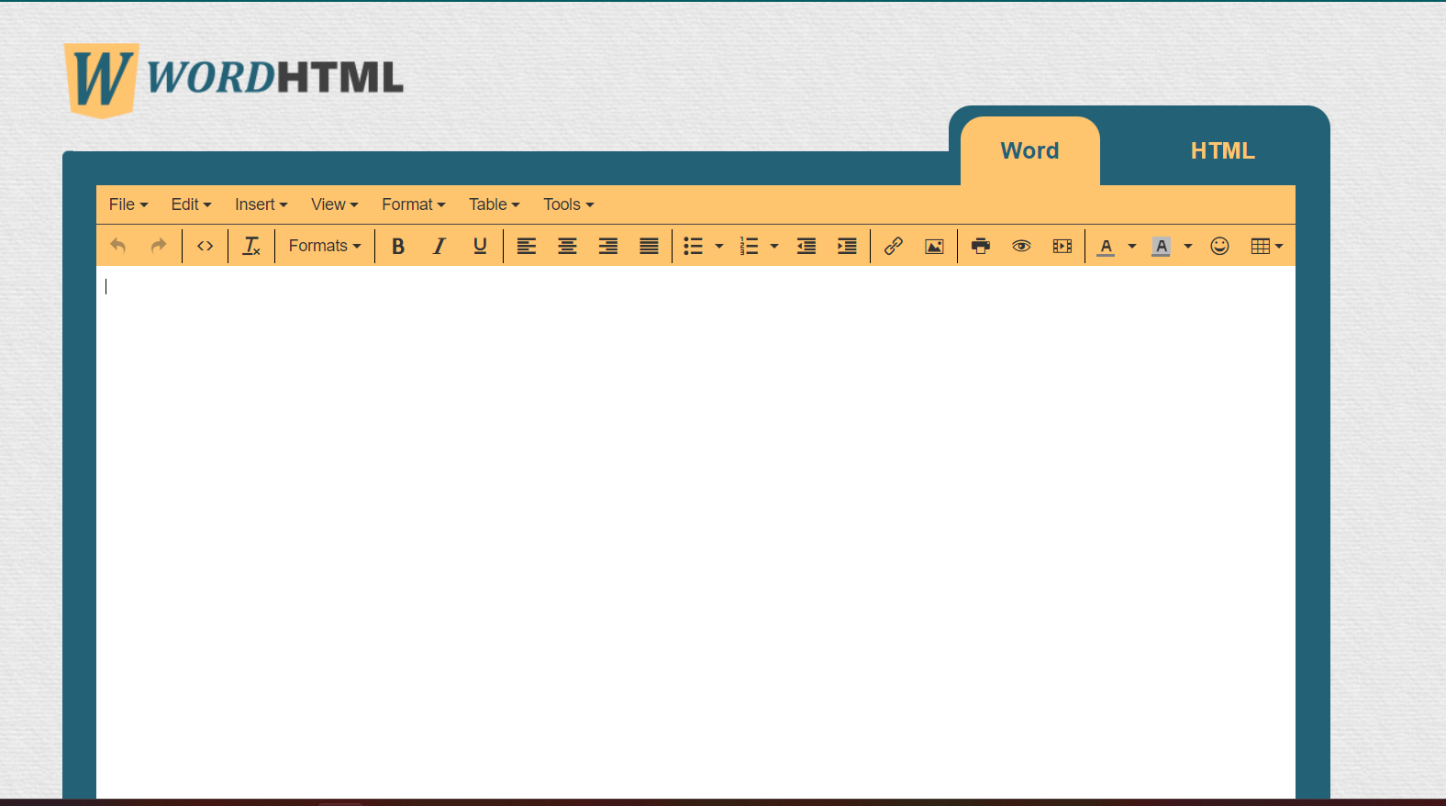Open text color picker dropdown arrow
Screen dimensions: 1446x806
[1132, 246]
